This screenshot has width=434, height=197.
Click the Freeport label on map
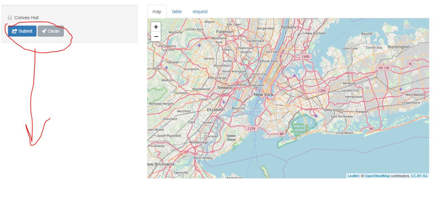coord(362,111)
